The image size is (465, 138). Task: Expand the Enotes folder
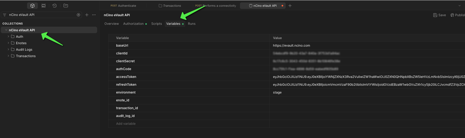coord(8,43)
